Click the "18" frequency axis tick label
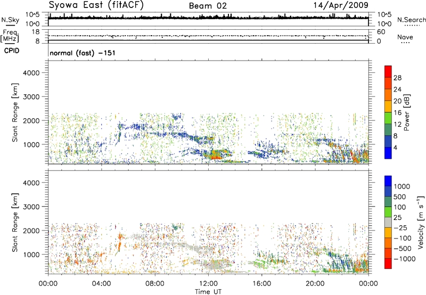Screen dimensions: 426x295 click(36, 32)
